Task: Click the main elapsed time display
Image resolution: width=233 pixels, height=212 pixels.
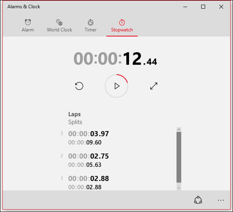Action: 115,59
